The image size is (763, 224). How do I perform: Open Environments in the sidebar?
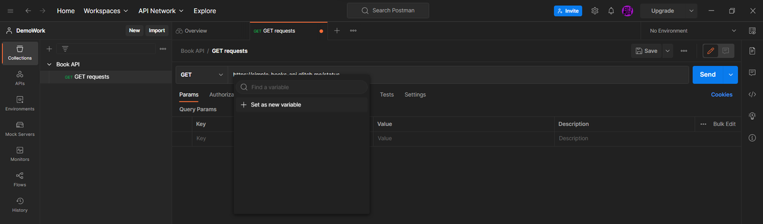coord(20,103)
